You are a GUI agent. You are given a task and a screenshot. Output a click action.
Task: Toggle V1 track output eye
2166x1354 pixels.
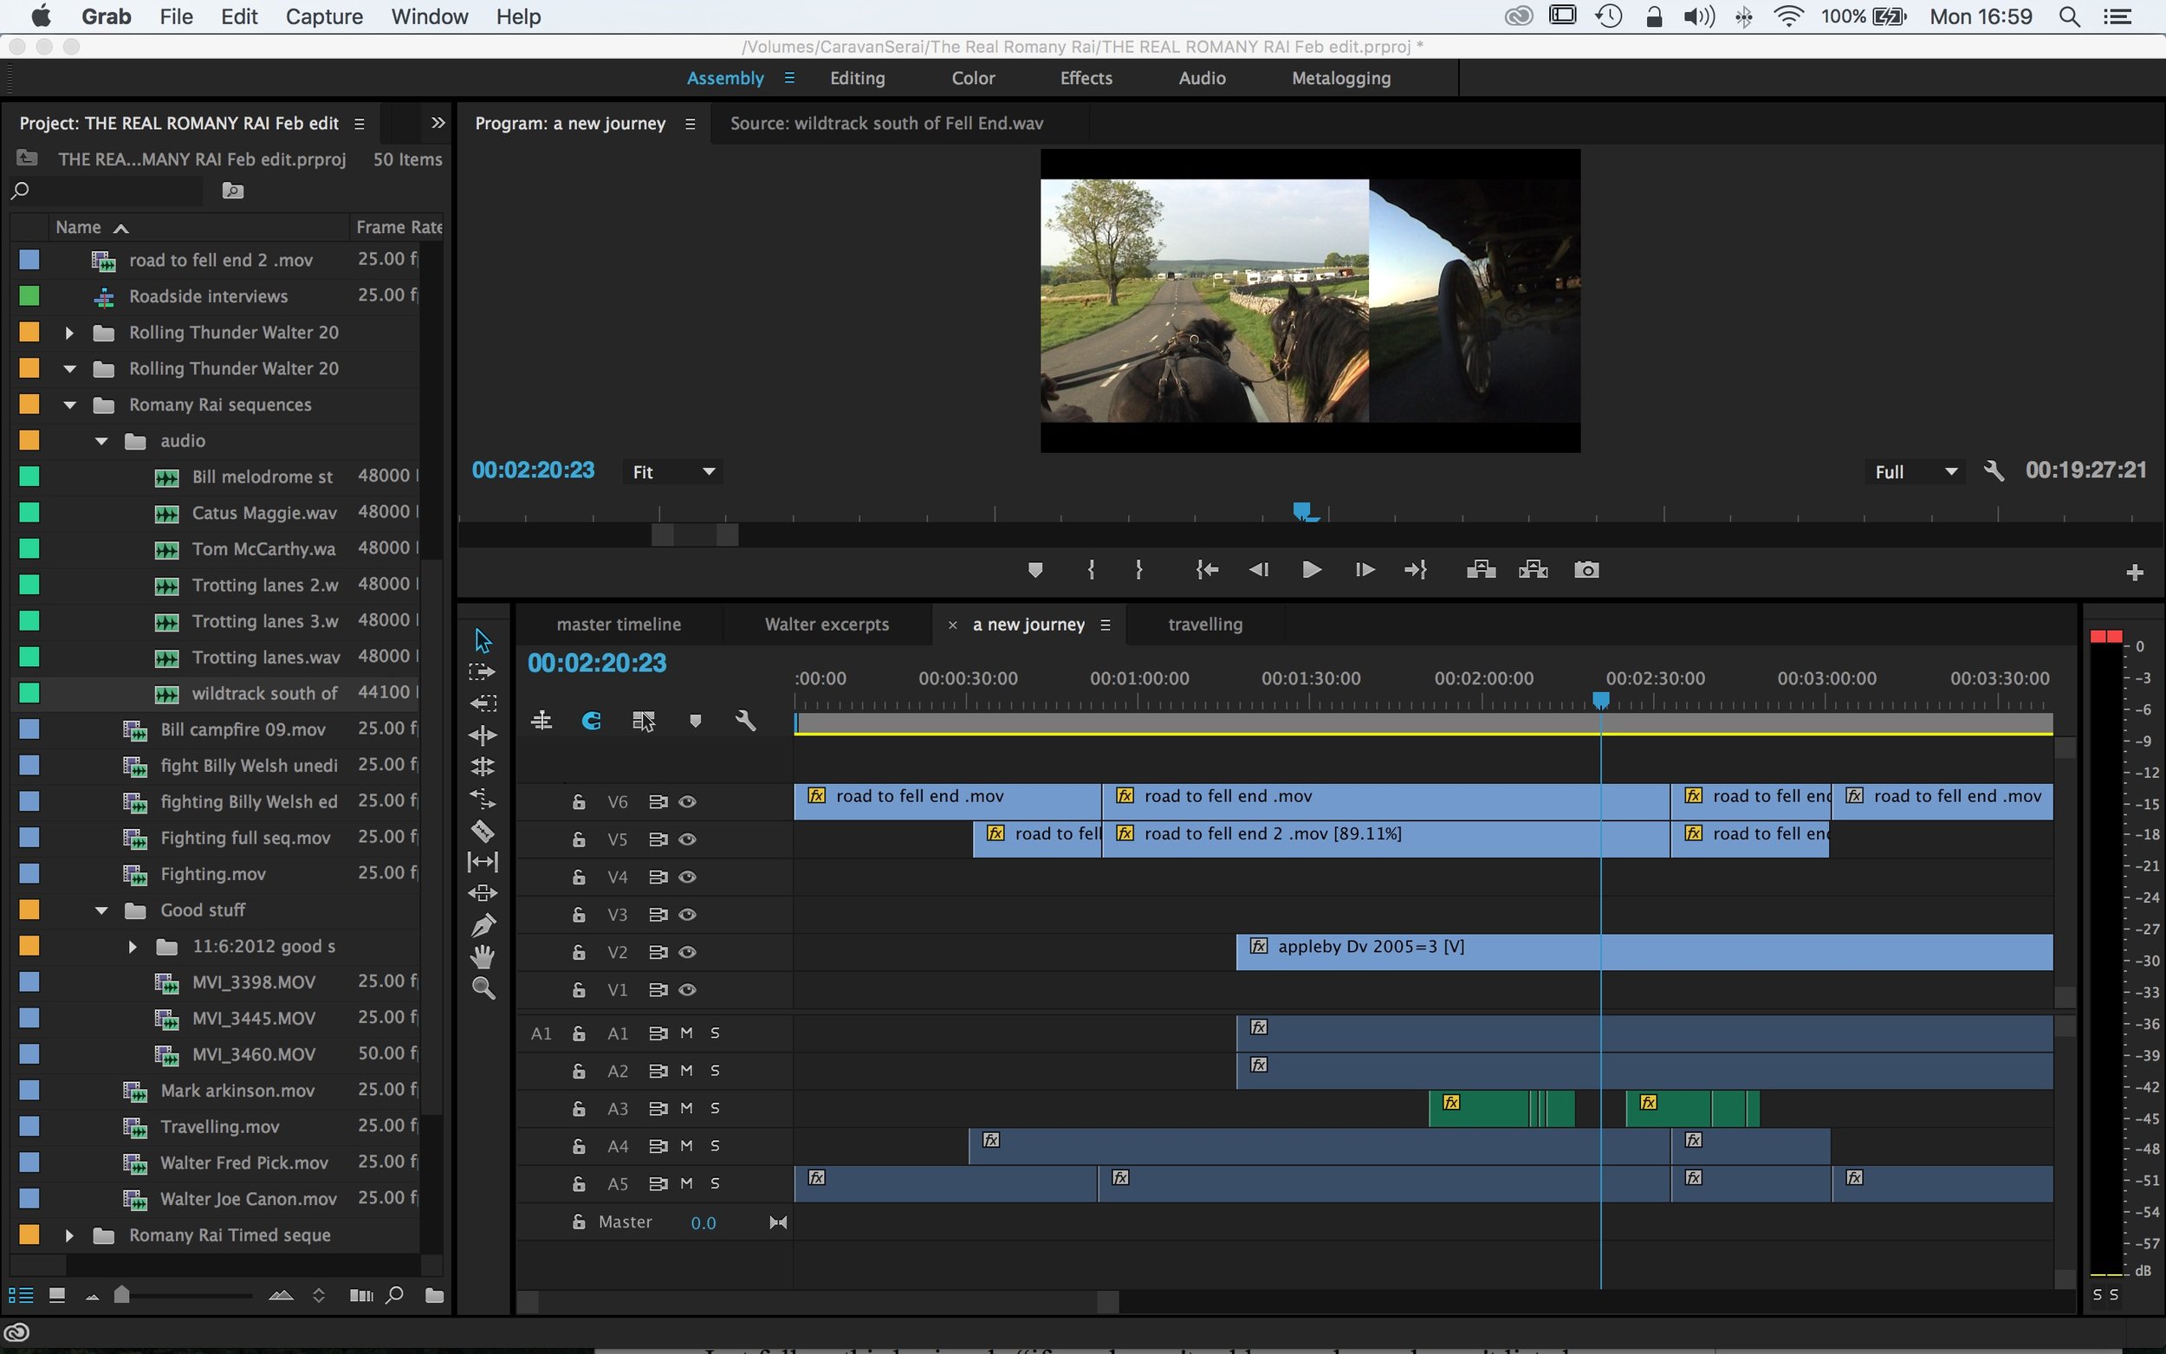(687, 989)
